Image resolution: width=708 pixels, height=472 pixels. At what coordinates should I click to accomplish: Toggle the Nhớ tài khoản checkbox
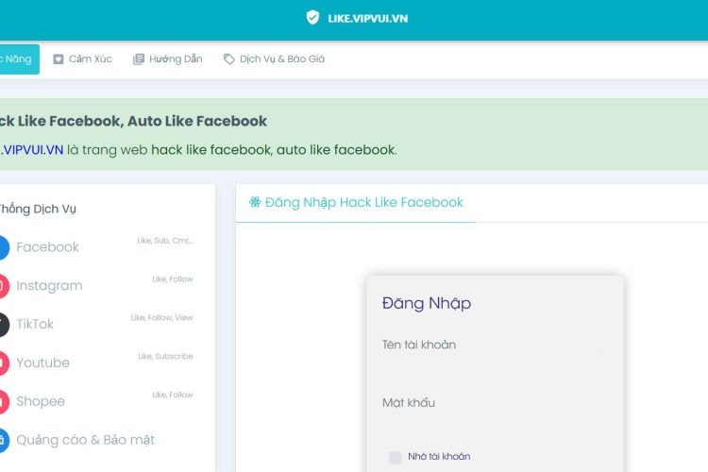(x=395, y=457)
